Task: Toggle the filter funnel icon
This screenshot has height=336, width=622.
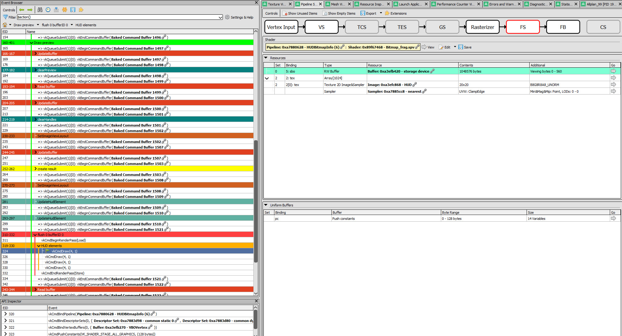Action: click(x=5, y=17)
